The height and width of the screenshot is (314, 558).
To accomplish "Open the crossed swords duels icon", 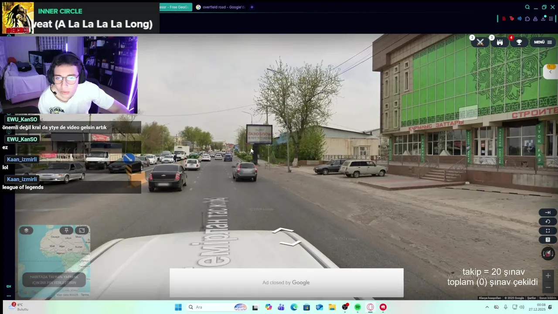I will (x=480, y=42).
